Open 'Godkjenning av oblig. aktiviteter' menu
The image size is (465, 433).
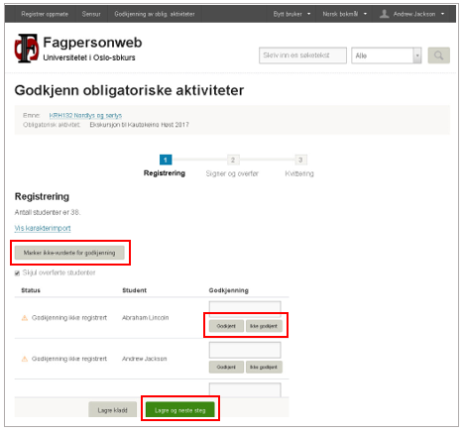[x=155, y=14]
